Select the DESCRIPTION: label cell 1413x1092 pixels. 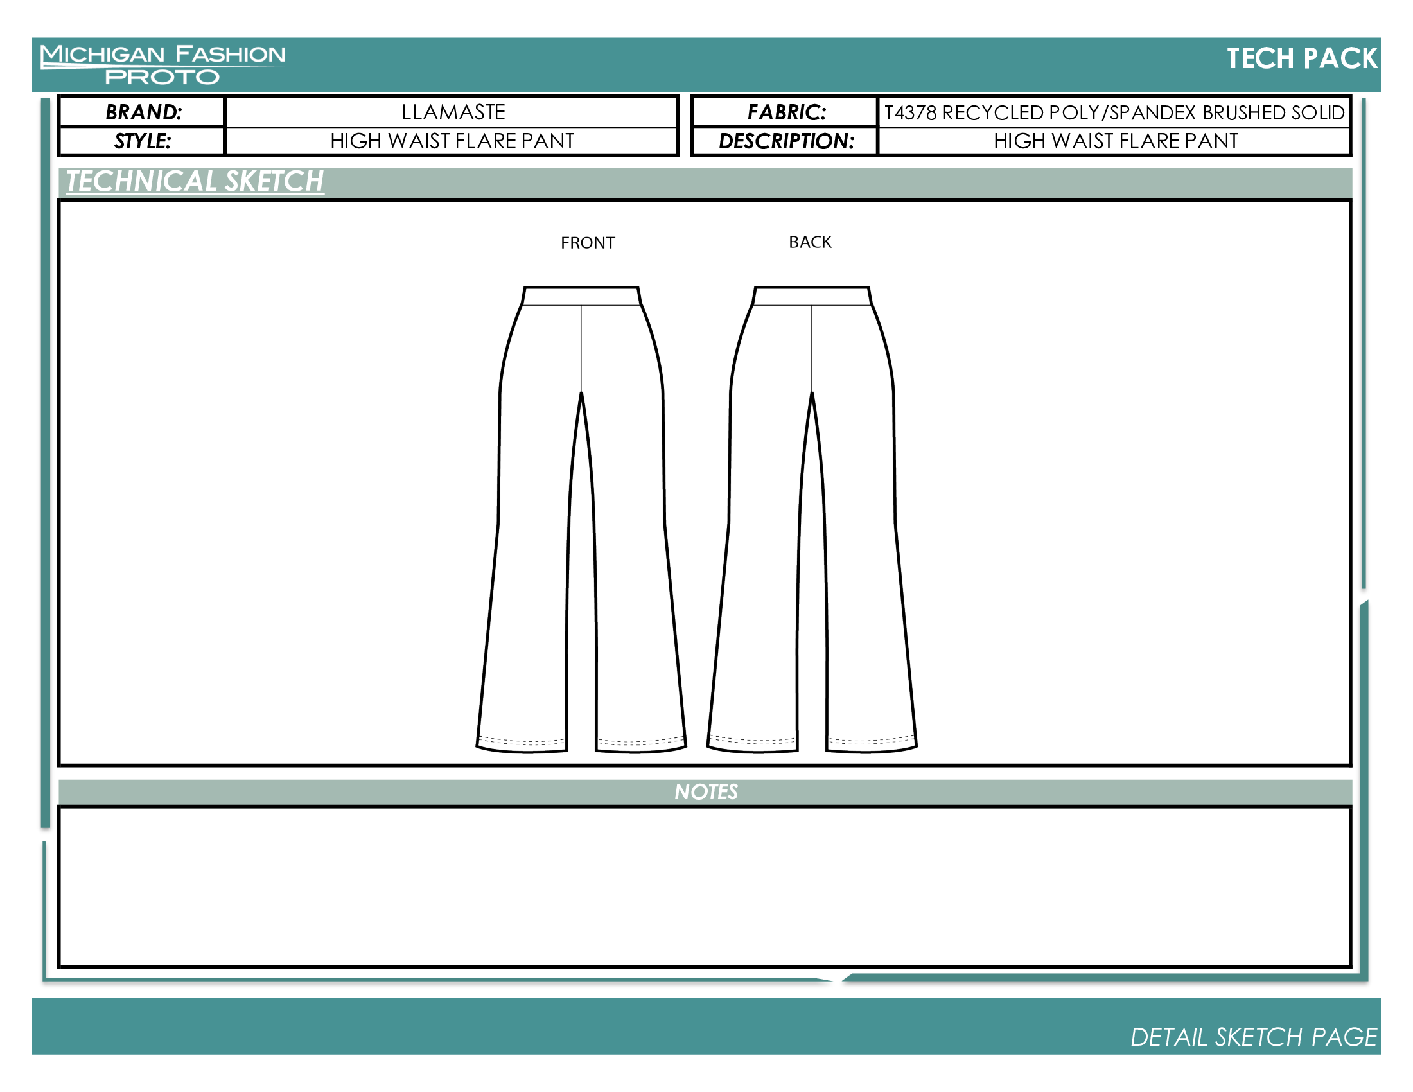tap(785, 141)
